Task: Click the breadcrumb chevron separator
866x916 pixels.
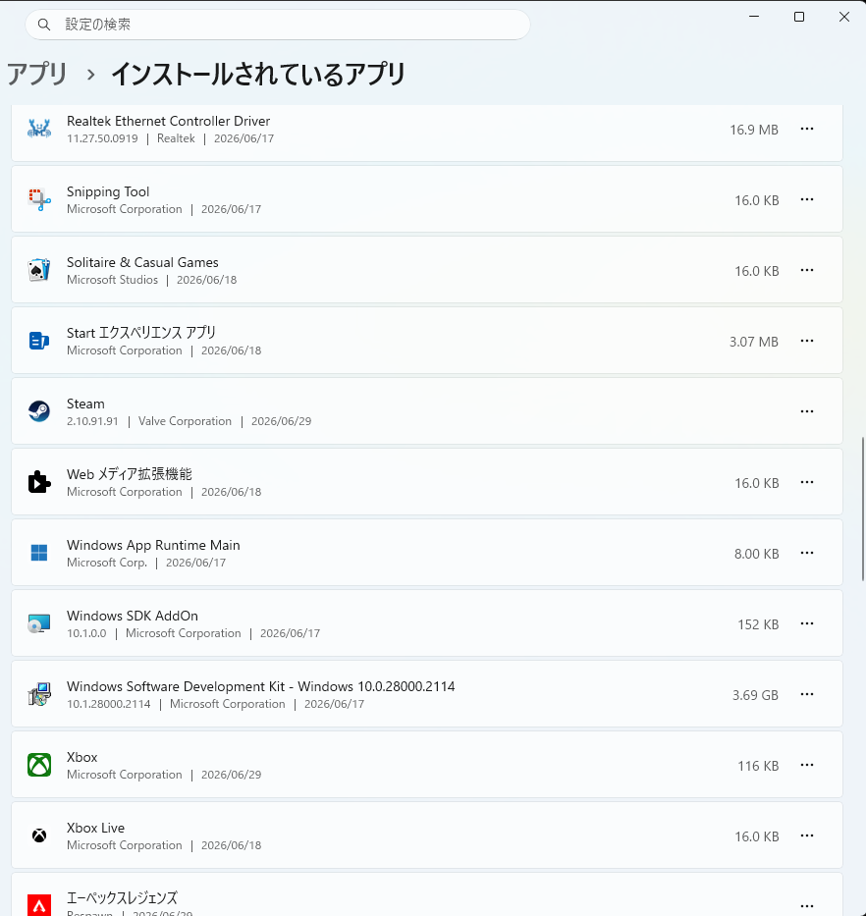Action: point(90,75)
